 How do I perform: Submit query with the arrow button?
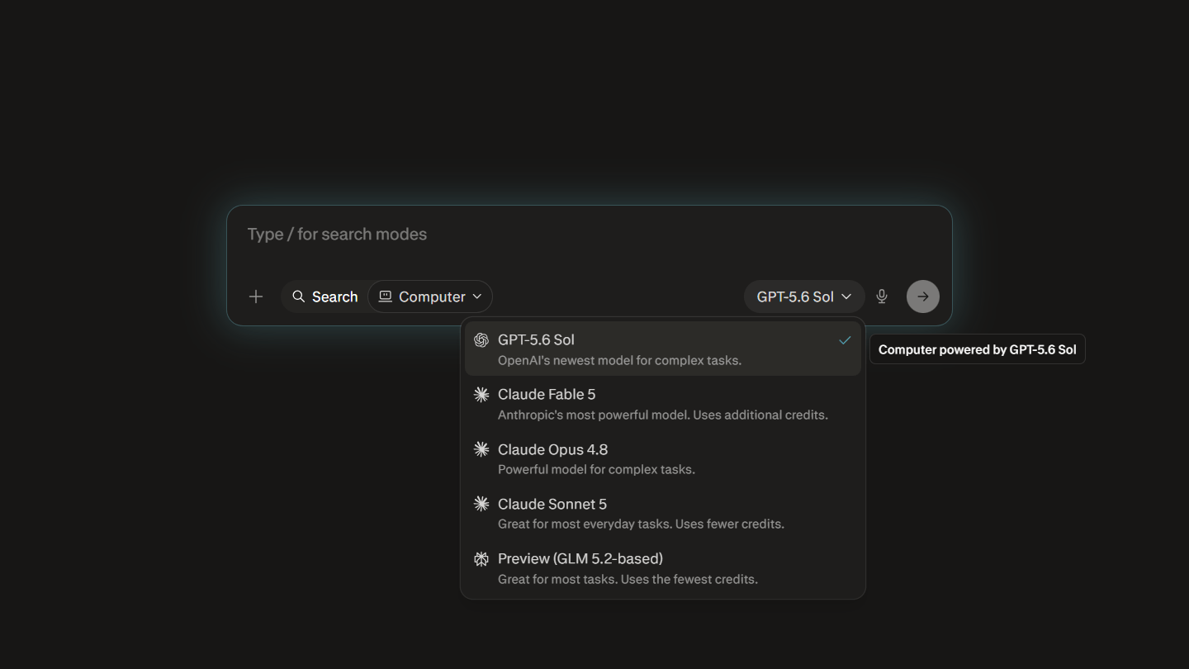(923, 297)
